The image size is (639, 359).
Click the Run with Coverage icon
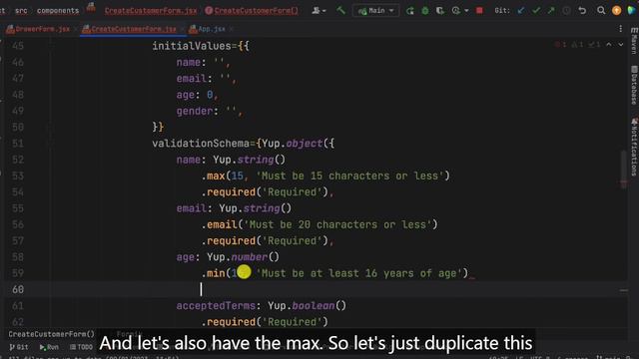pos(439,11)
